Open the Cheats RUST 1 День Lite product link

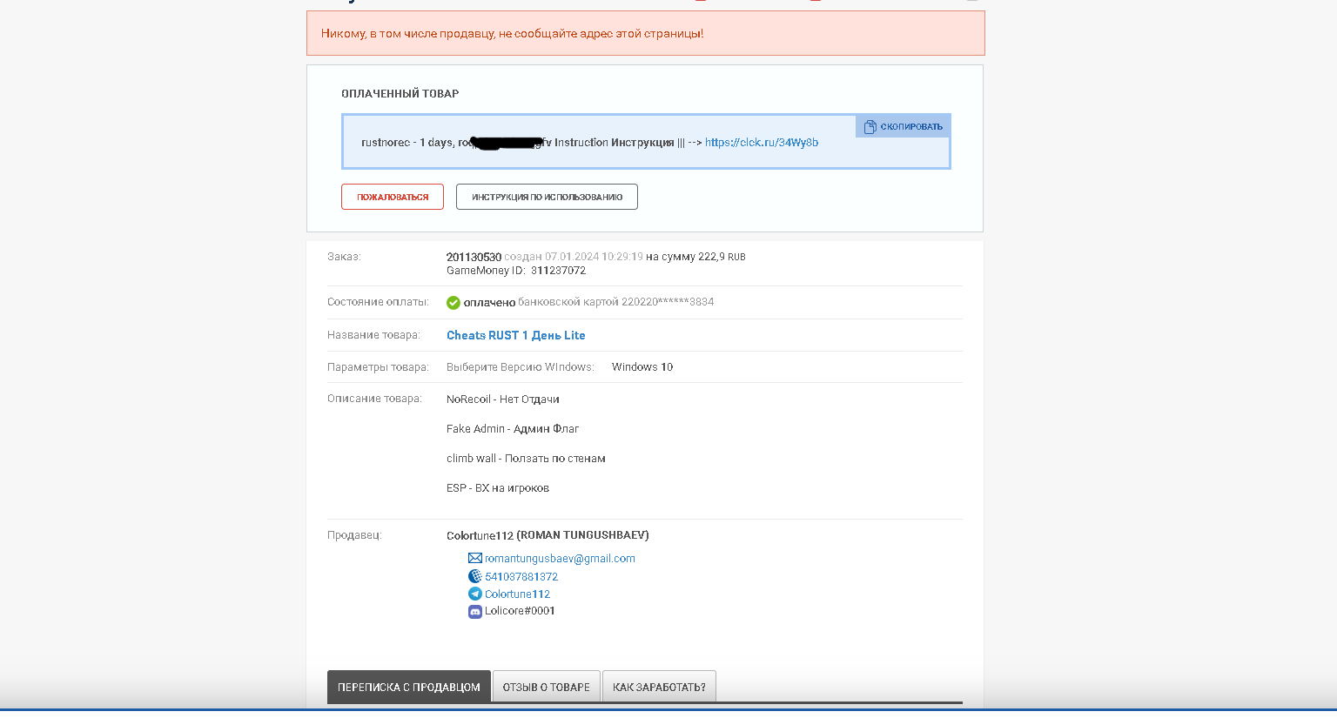click(x=515, y=335)
